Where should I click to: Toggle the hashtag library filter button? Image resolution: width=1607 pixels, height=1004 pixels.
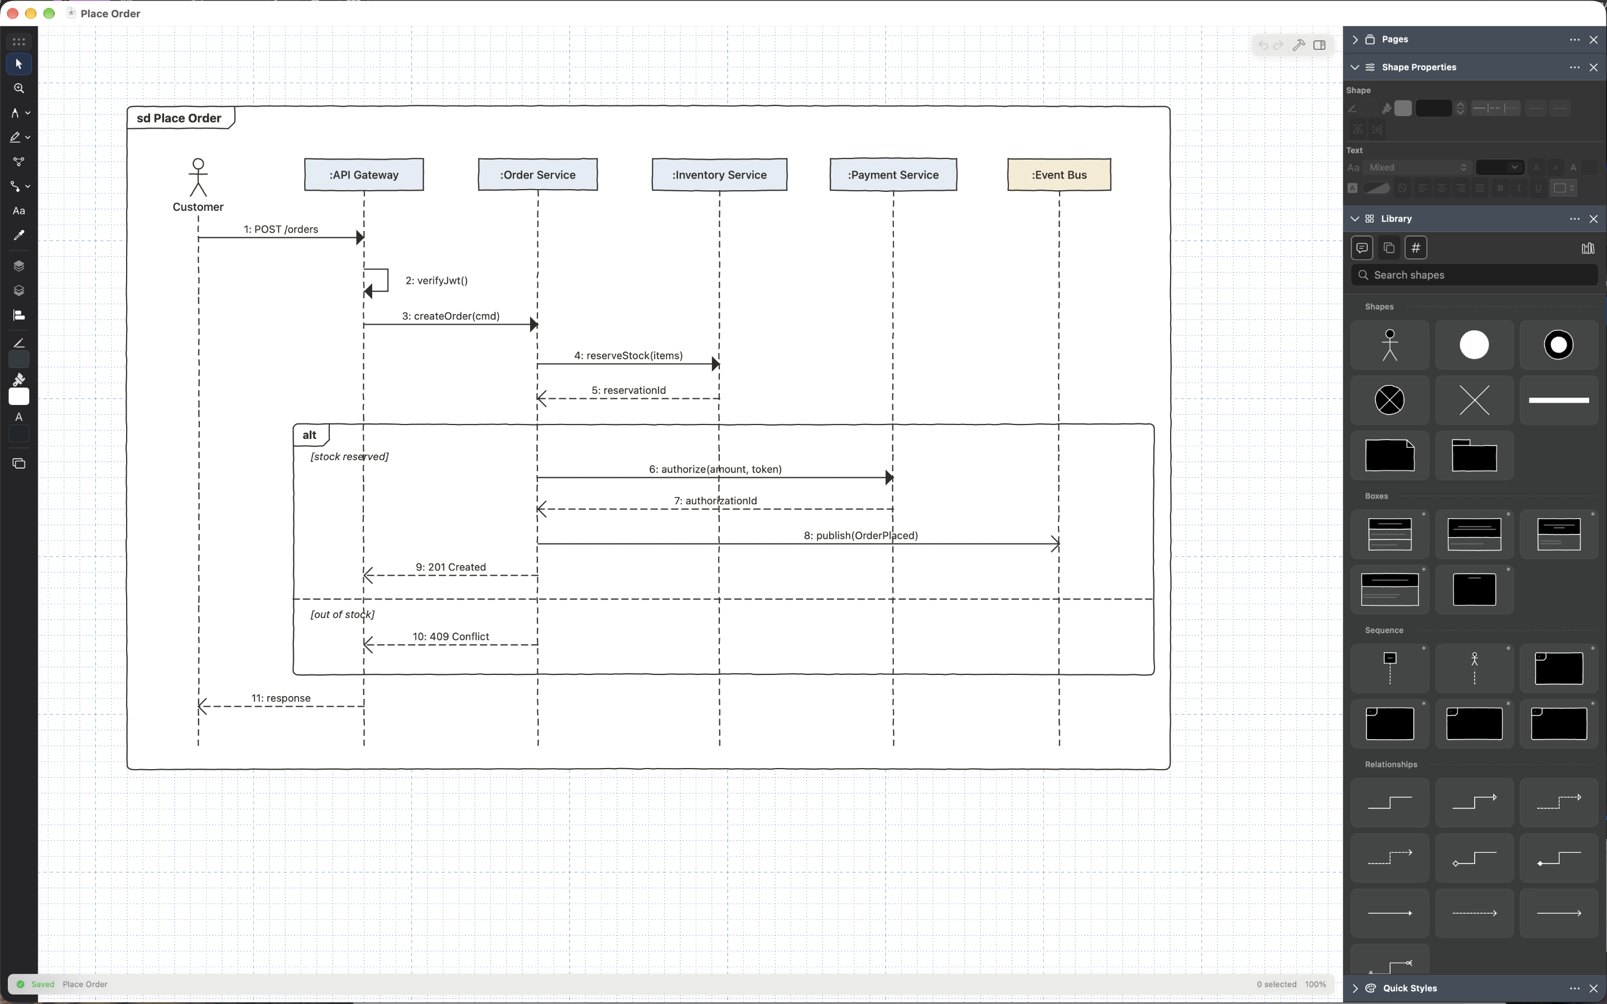[x=1416, y=248]
